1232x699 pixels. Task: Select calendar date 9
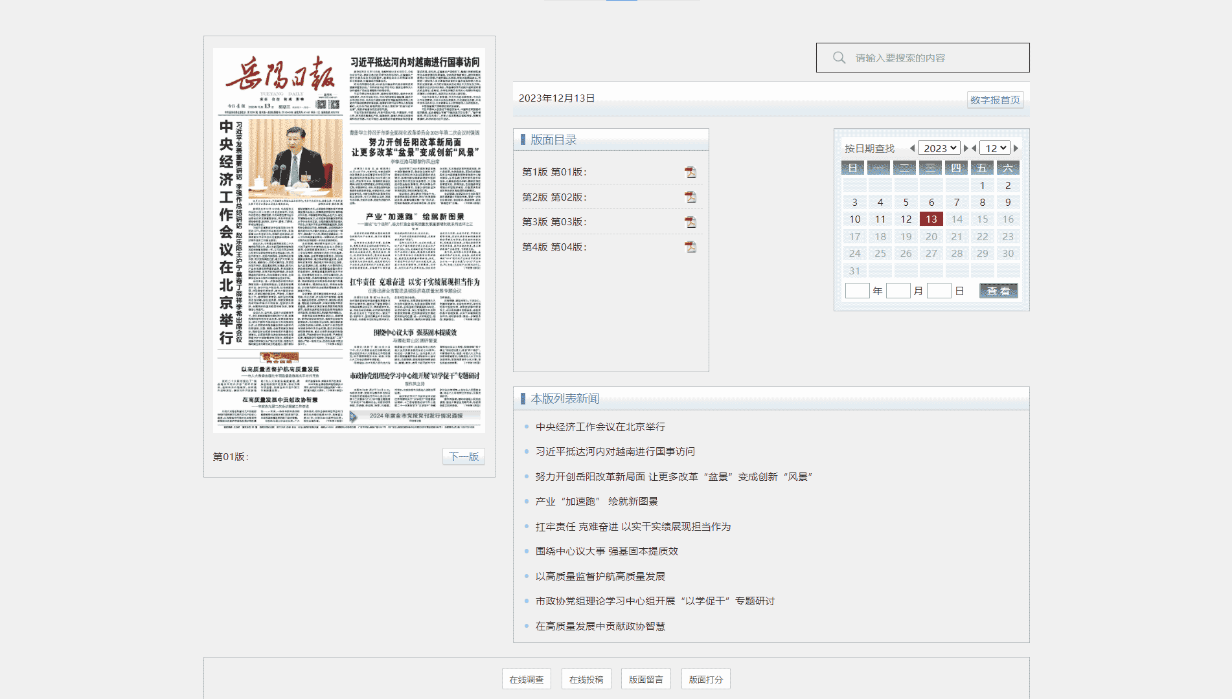[1008, 202]
